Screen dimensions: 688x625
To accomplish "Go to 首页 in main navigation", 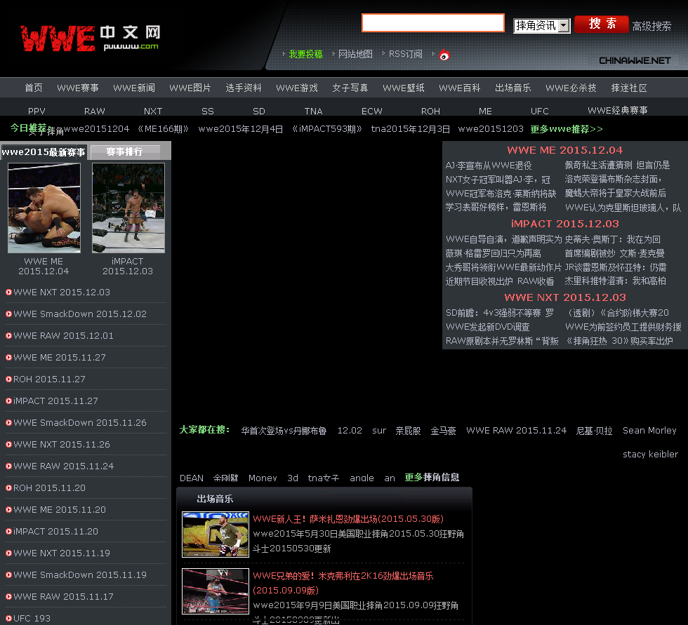I will (34, 88).
